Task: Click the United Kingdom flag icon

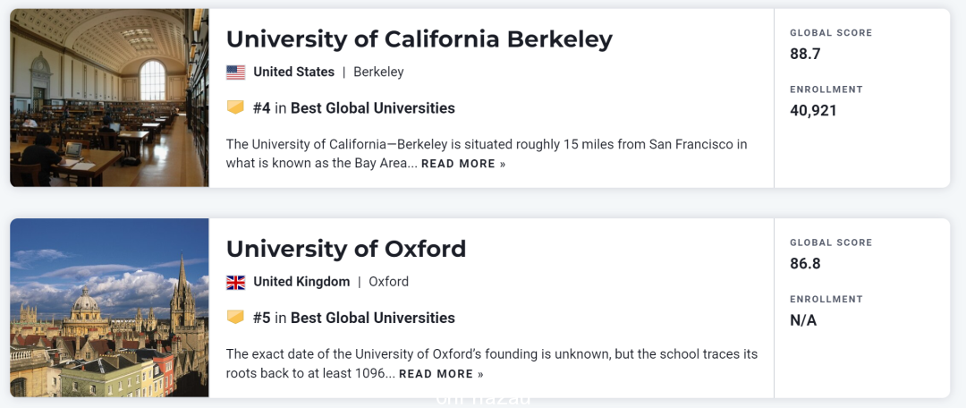Action: pos(235,282)
